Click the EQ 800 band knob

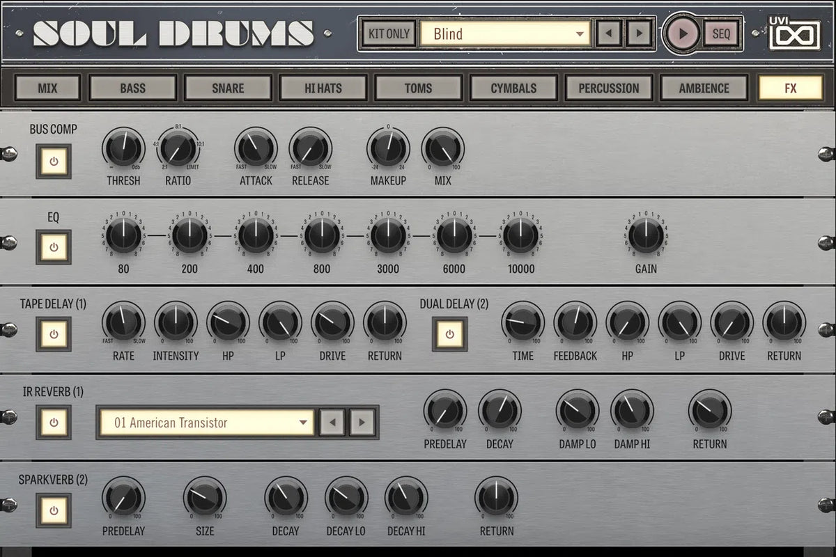click(322, 236)
